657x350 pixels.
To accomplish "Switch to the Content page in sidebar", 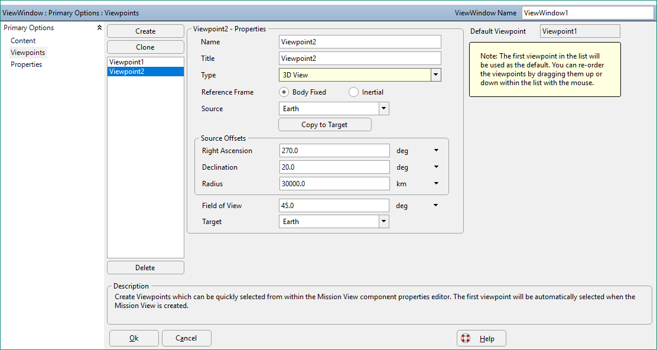I will pyautogui.click(x=23, y=40).
